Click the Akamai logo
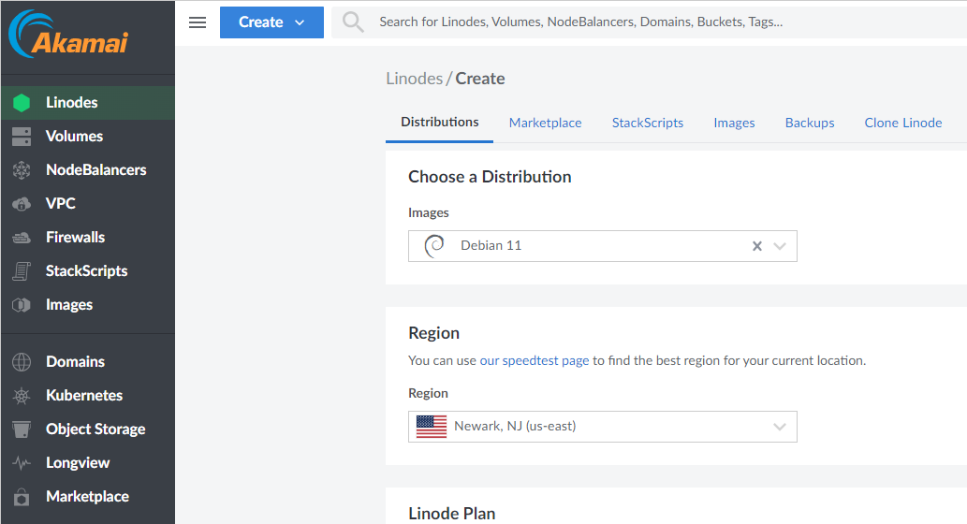The height and width of the screenshot is (524, 967). click(x=68, y=36)
